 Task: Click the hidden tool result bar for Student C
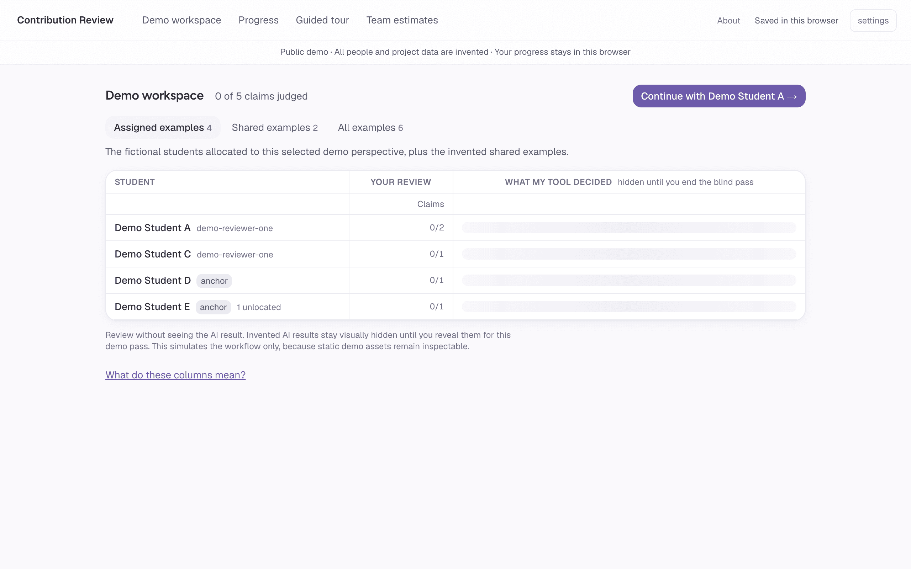point(629,254)
